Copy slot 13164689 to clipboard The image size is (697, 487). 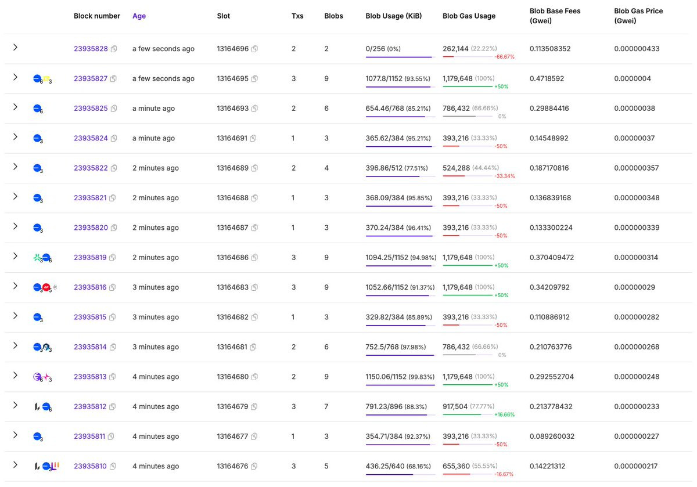tap(254, 168)
